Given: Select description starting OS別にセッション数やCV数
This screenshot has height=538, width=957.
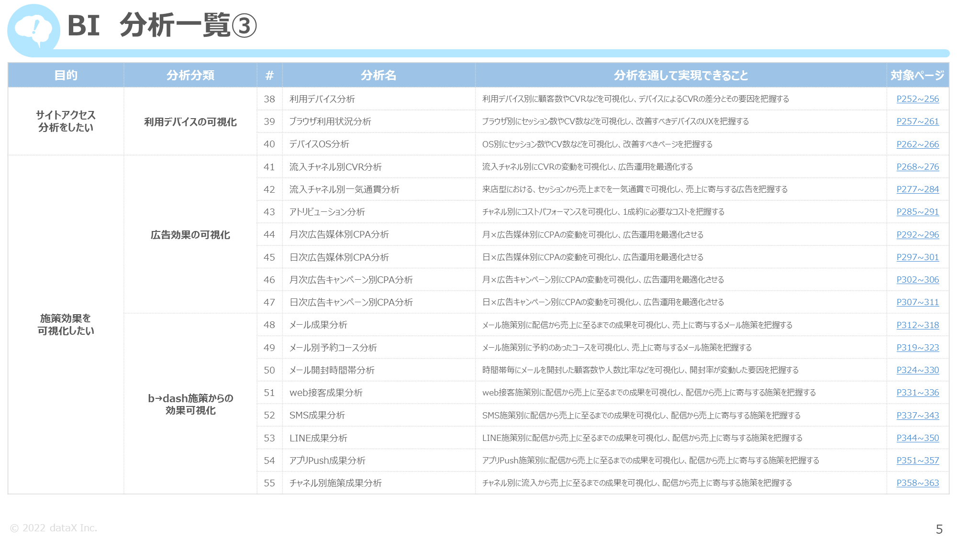Looking at the screenshot, I should [x=597, y=144].
